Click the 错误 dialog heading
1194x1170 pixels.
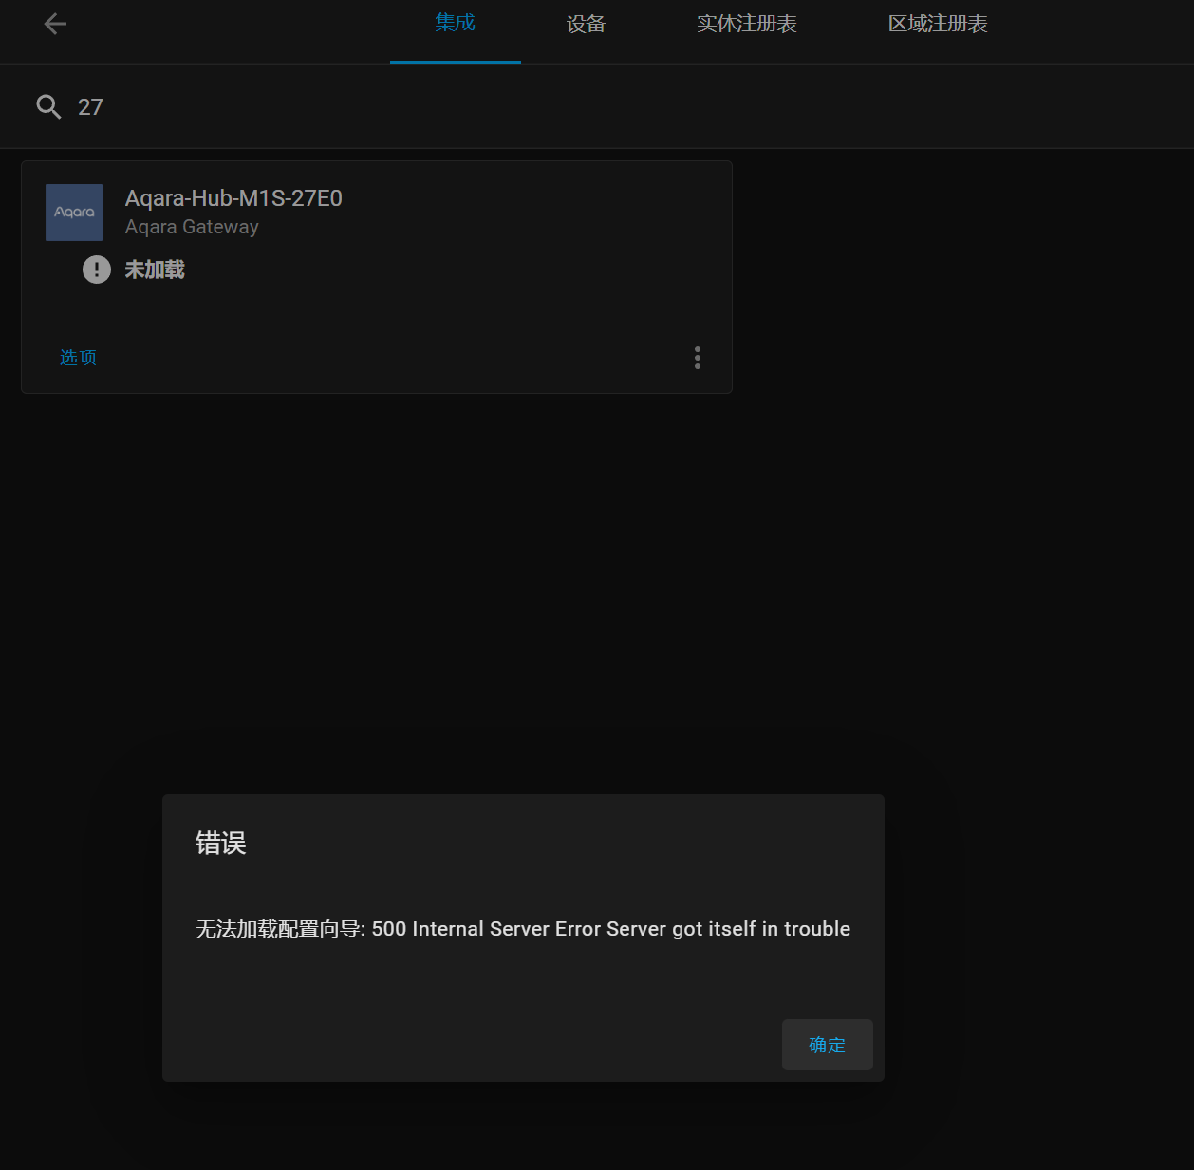pyautogui.click(x=220, y=843)
